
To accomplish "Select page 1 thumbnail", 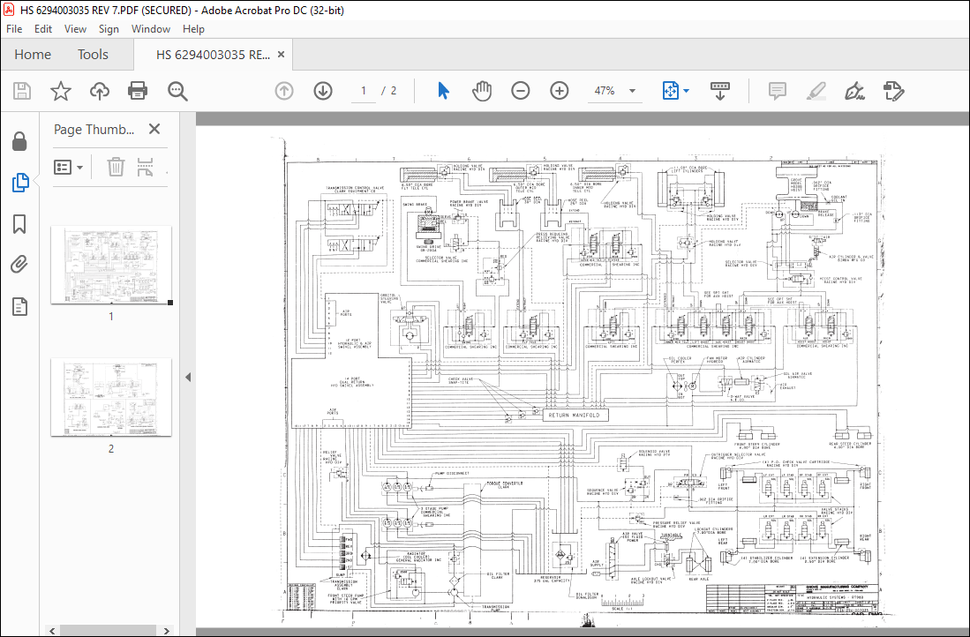I will (x=111, y=265).
